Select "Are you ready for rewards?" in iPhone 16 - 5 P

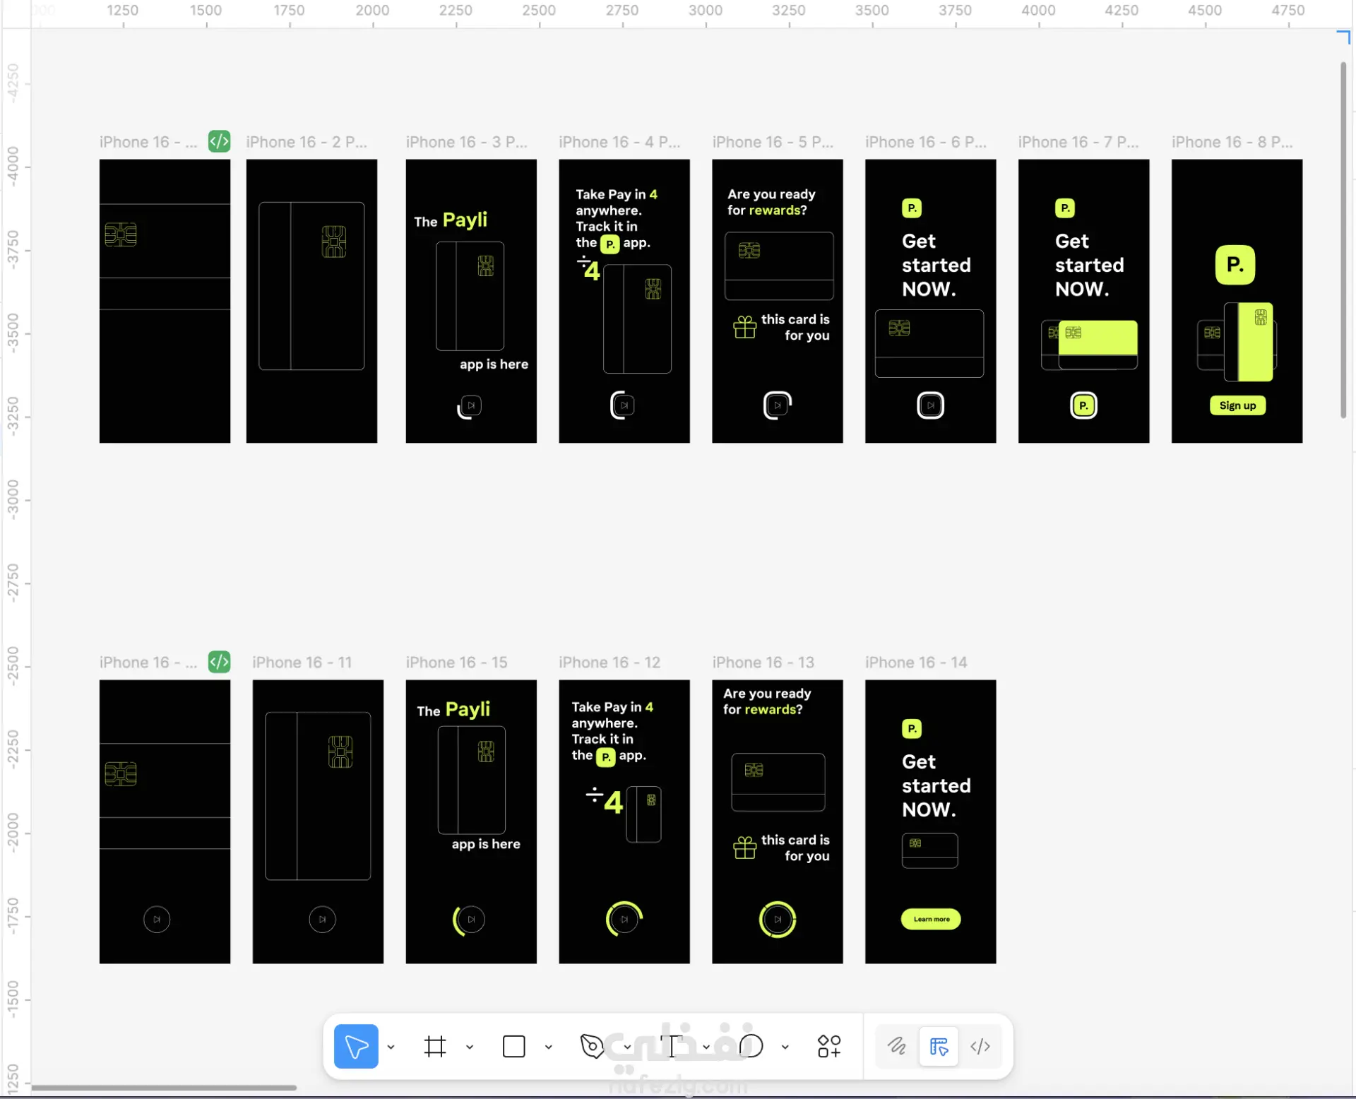pos(771,202)
